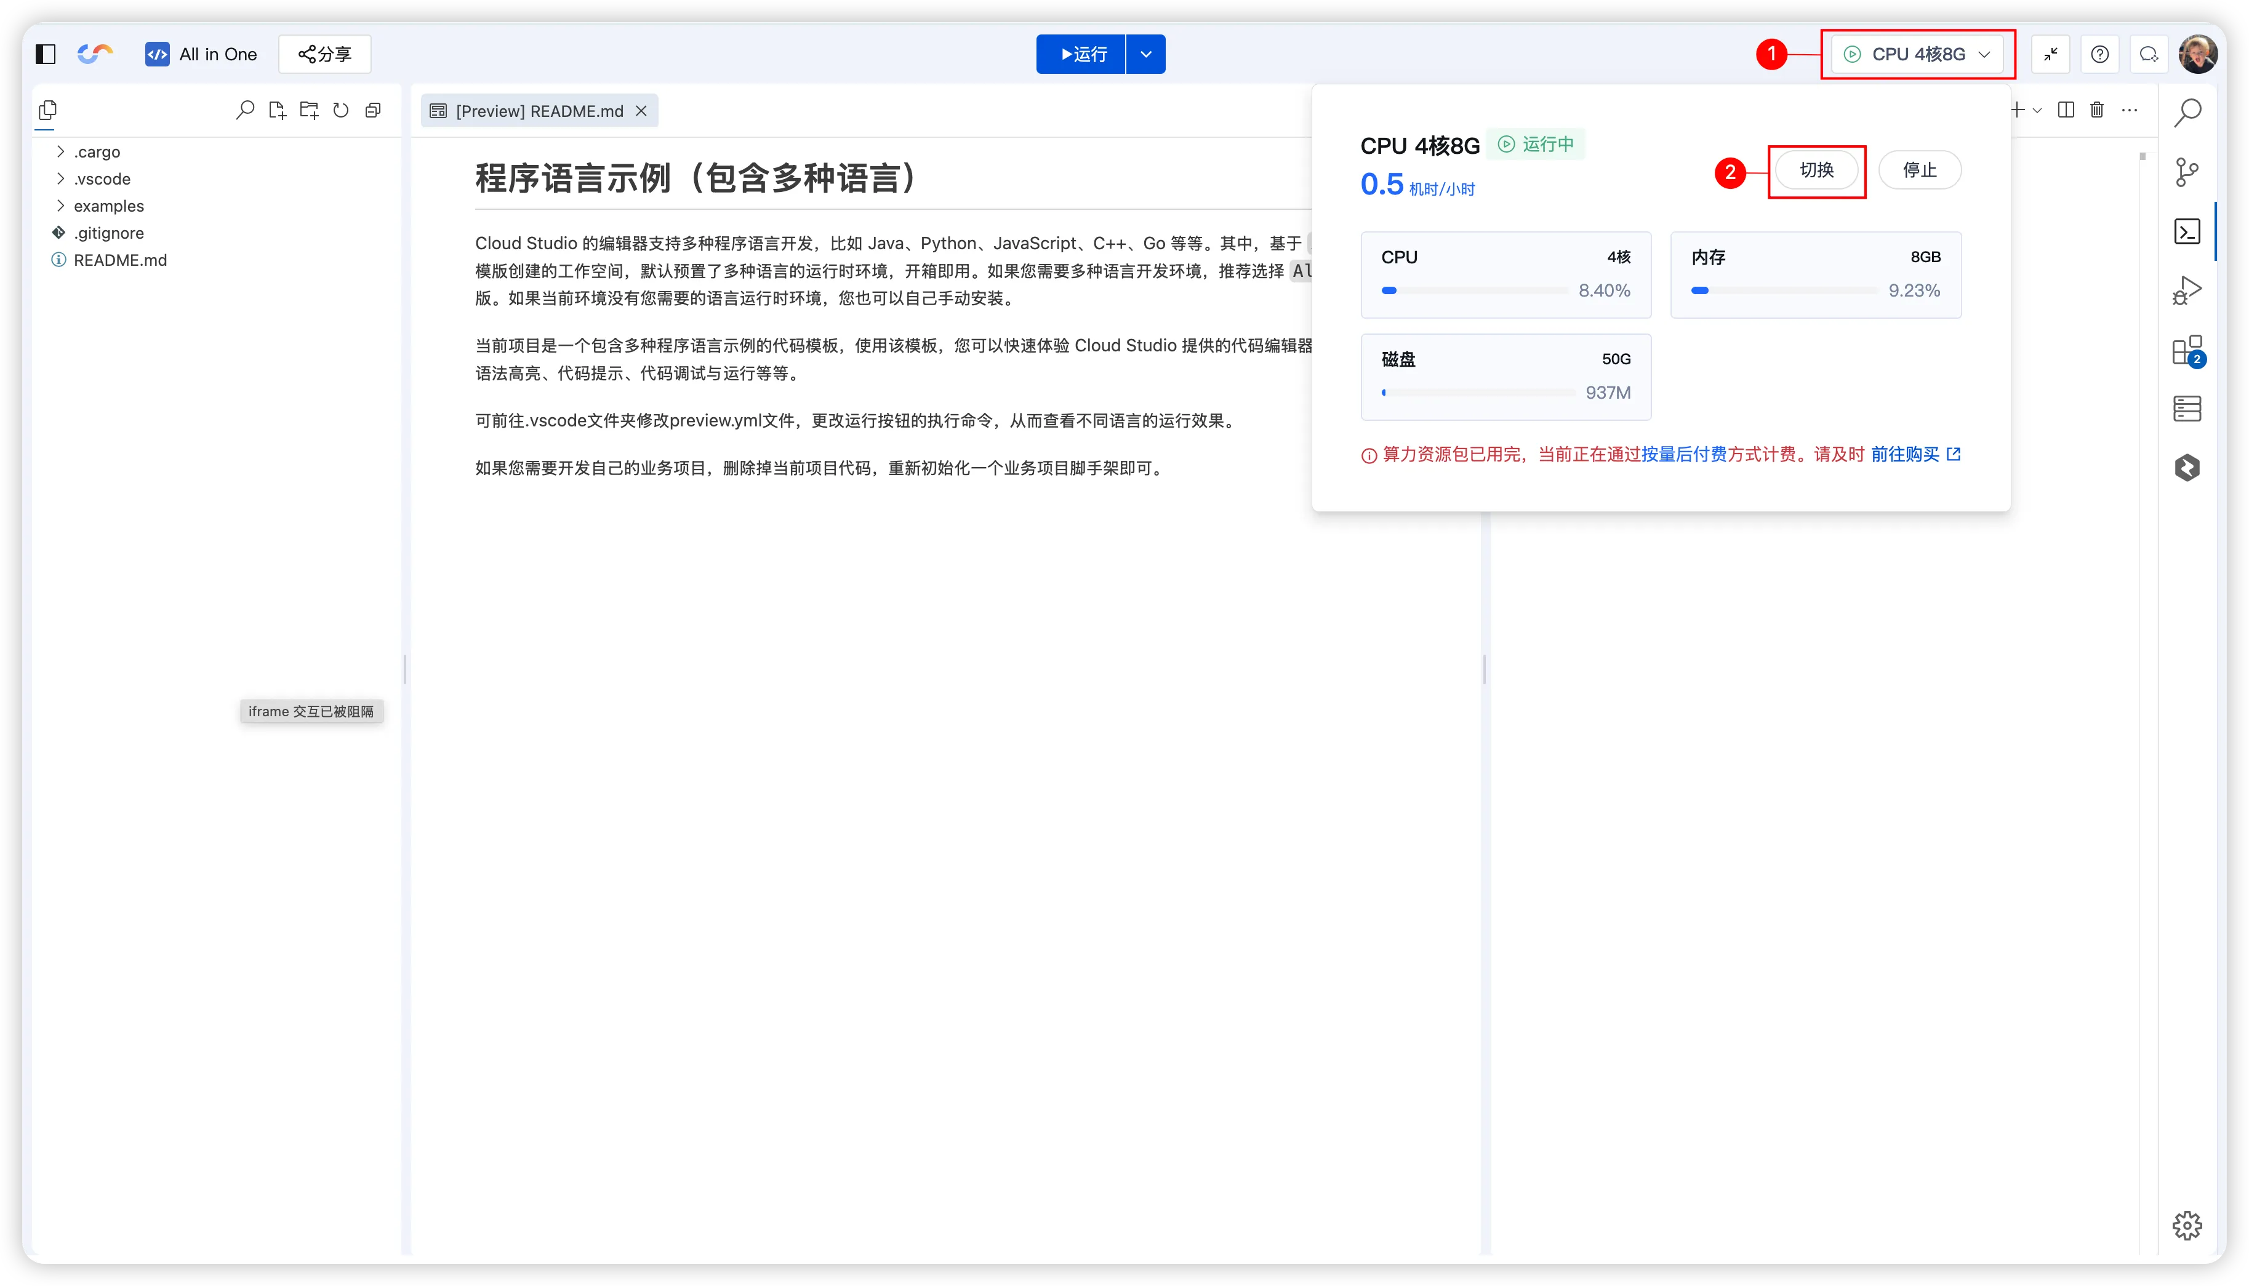Viewport: 2249px width, 1286px height.
Task: Click the 切换 button
Action: tap(1816, 170)
